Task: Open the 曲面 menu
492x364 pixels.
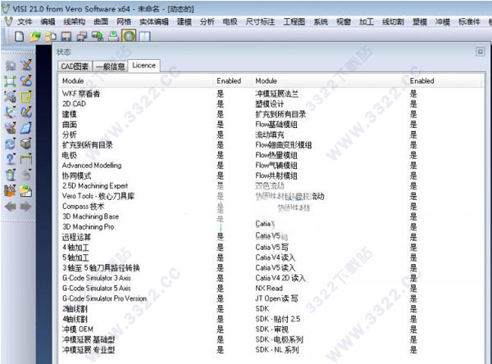Action: (x=101, y=21)
